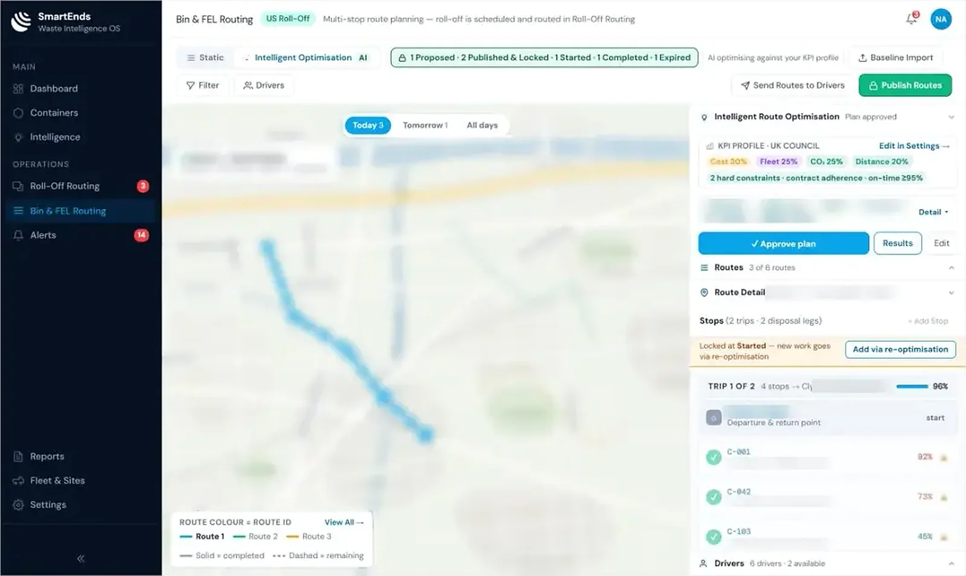
Task: Open Edit in Settings link
Action: tap(914, 146)
